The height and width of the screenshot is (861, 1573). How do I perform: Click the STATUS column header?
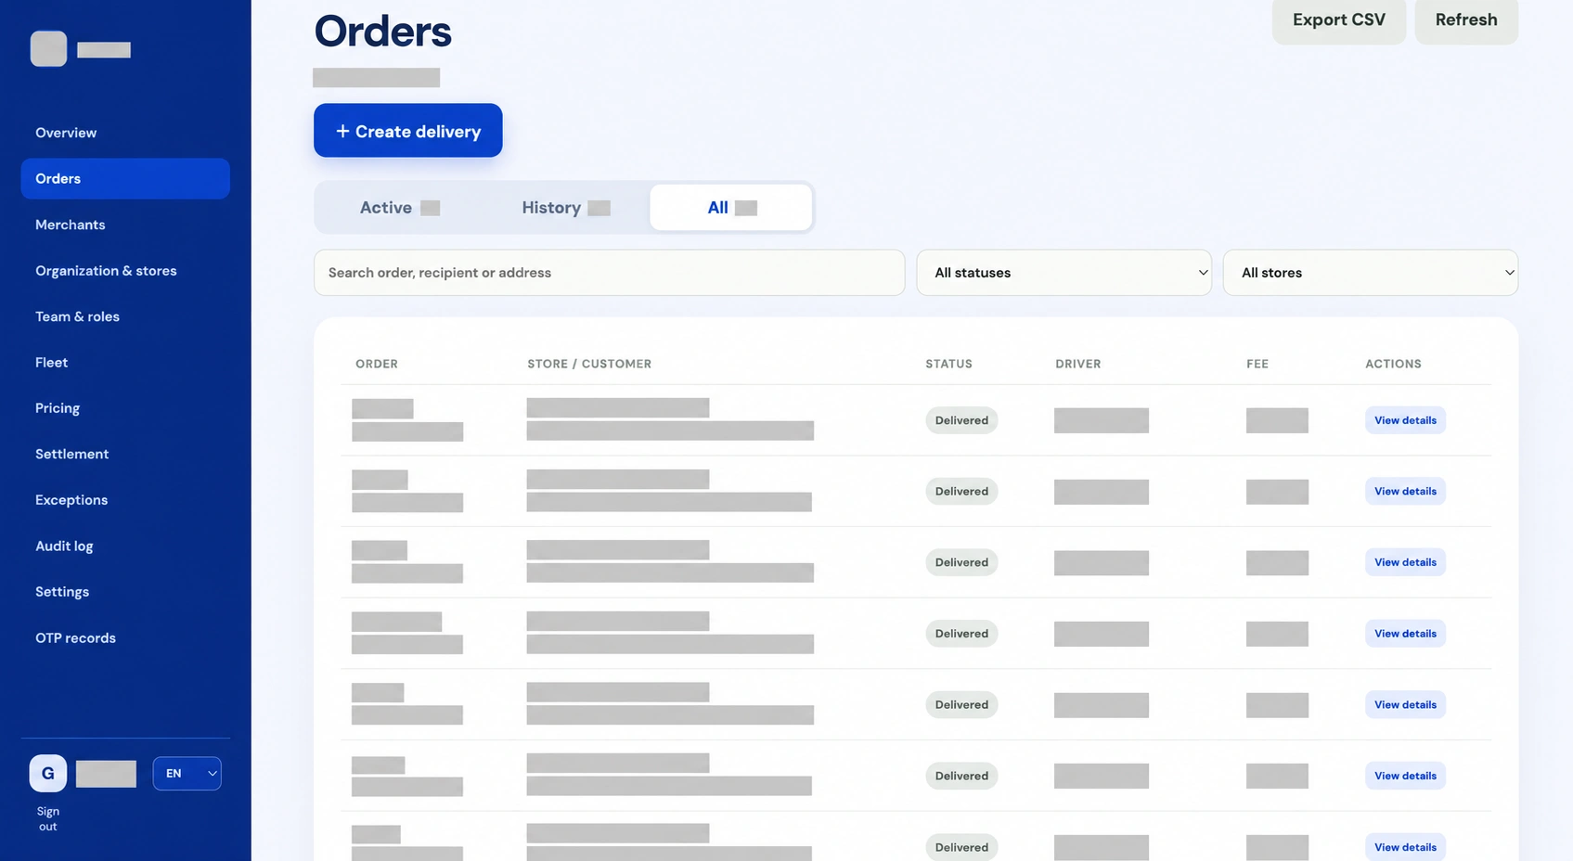948,364
